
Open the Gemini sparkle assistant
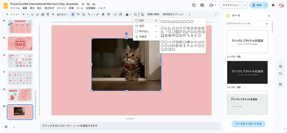coord(273,5)
